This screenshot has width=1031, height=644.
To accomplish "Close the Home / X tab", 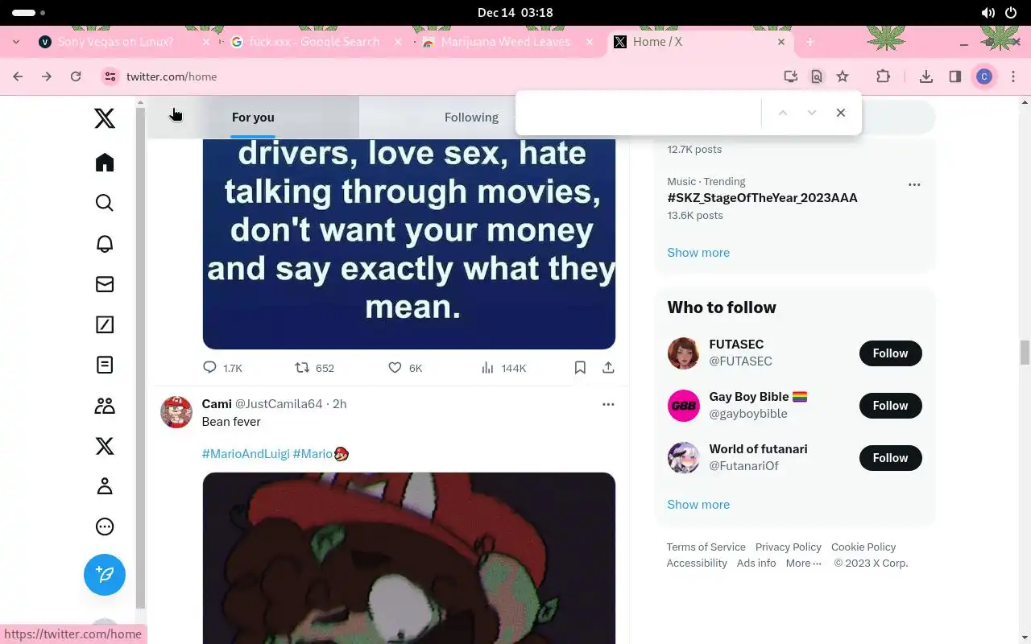I will point(780,42).
